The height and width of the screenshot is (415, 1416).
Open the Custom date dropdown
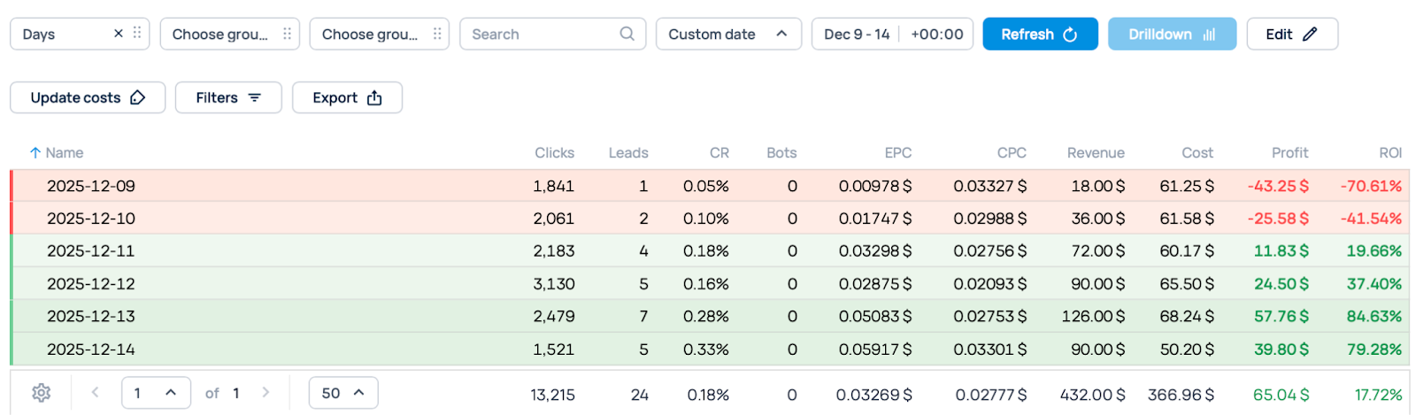coord(727,34)
